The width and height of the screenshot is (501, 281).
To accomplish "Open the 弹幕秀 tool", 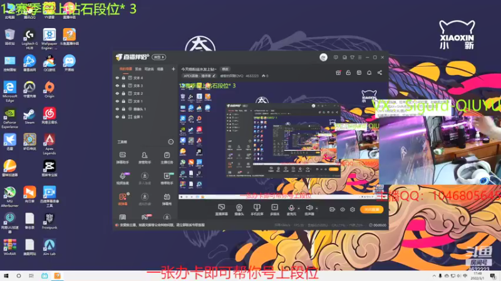I will click(x=167, y=199).
